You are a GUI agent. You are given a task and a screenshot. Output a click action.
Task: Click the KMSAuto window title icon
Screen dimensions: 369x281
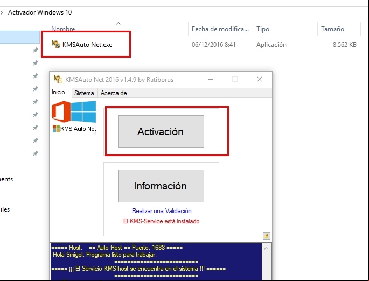[x=58, y=79]
